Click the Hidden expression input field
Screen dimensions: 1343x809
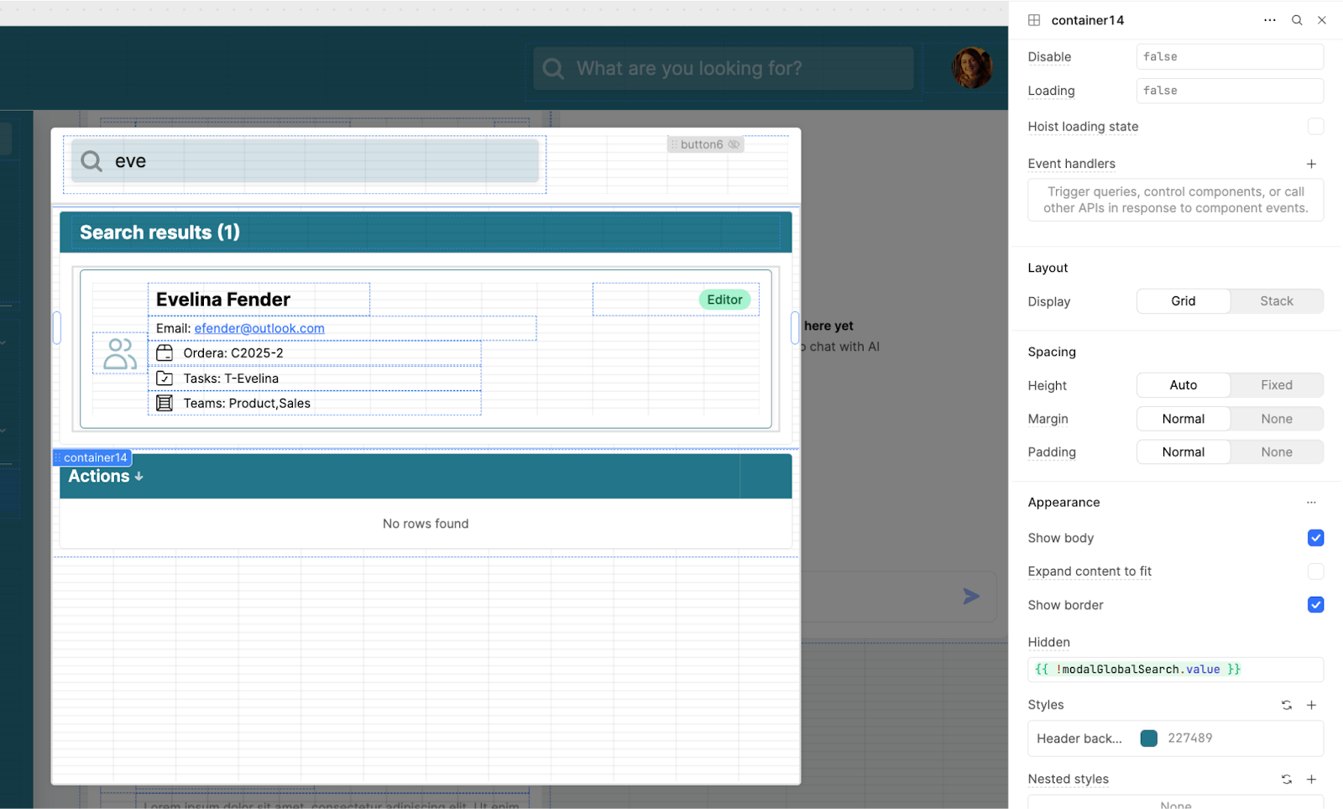1175,670
